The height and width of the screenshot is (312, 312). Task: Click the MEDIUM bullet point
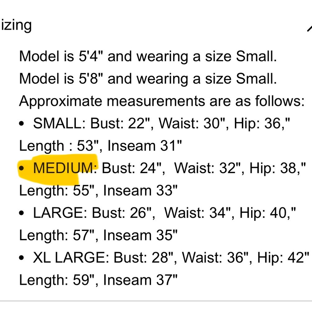(21, 168)
